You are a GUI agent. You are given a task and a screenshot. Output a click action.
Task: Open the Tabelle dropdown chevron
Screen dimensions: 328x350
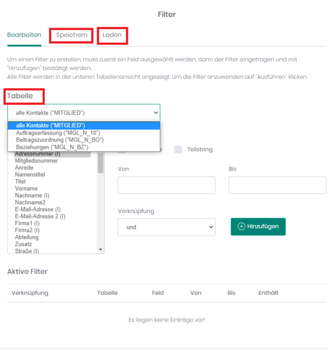[156, 113]
